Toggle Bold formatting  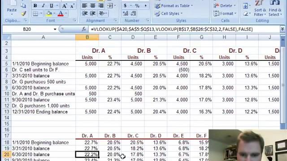35,6
